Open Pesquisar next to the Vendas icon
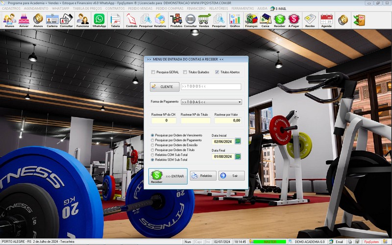The width and height of the screenshot is (392, 245). click(x=219, y=21)
